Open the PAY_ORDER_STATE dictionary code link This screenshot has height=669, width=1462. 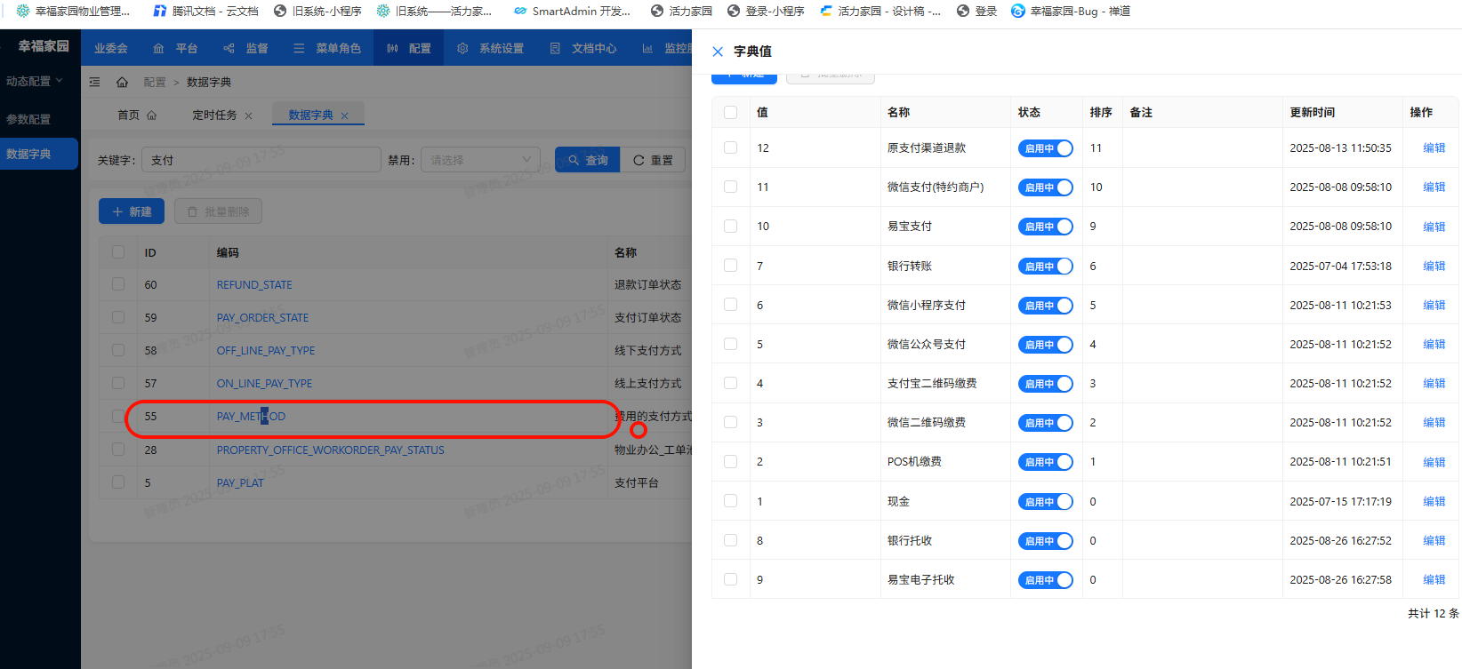[x=262, y=318]
